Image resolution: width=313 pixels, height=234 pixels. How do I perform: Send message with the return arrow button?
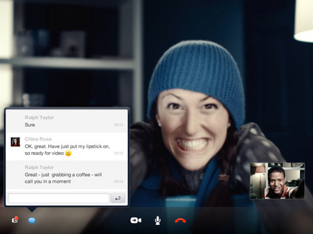(x=118, y=198)
